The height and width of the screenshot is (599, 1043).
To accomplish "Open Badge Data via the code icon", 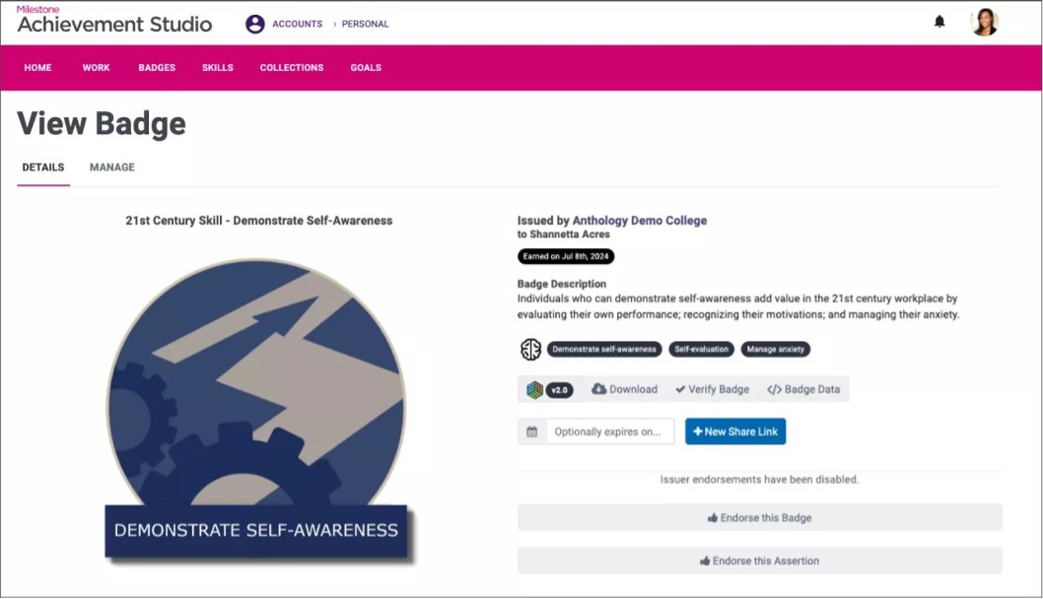I will tap(804, 389).
